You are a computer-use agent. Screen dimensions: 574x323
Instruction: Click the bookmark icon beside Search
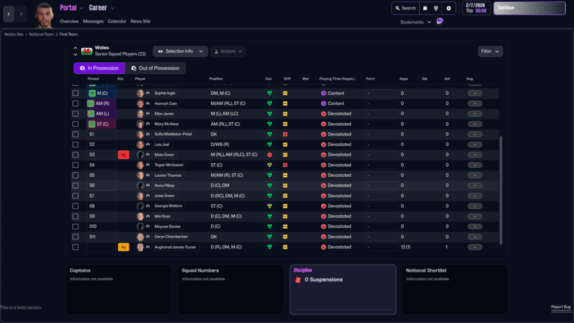point(425,8)
